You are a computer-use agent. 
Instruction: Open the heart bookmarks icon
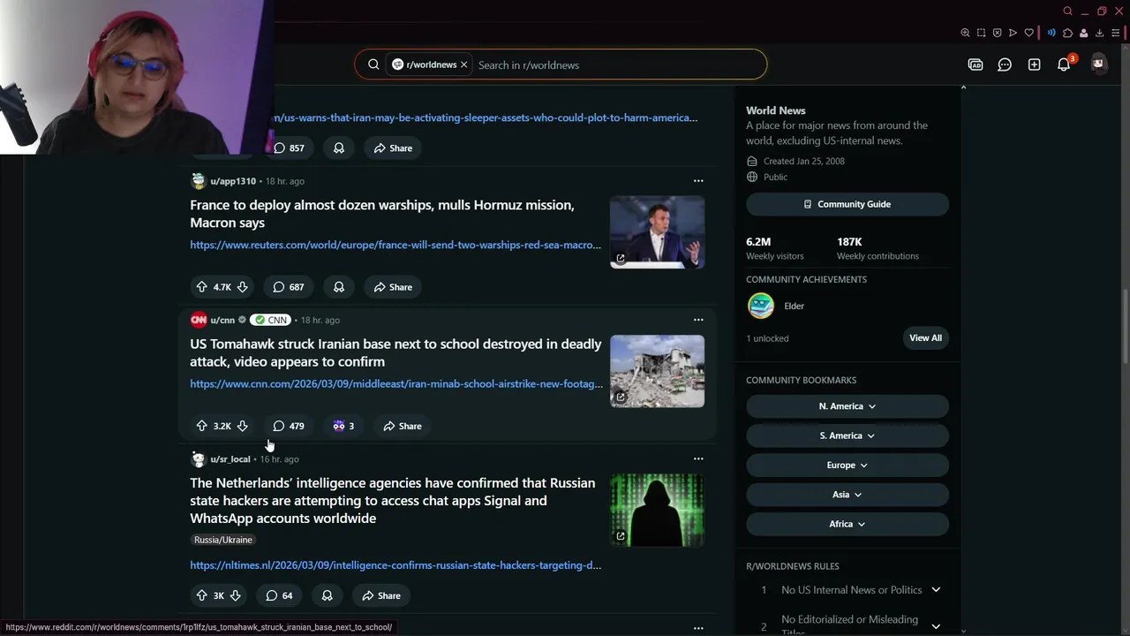pos(1028,33)
